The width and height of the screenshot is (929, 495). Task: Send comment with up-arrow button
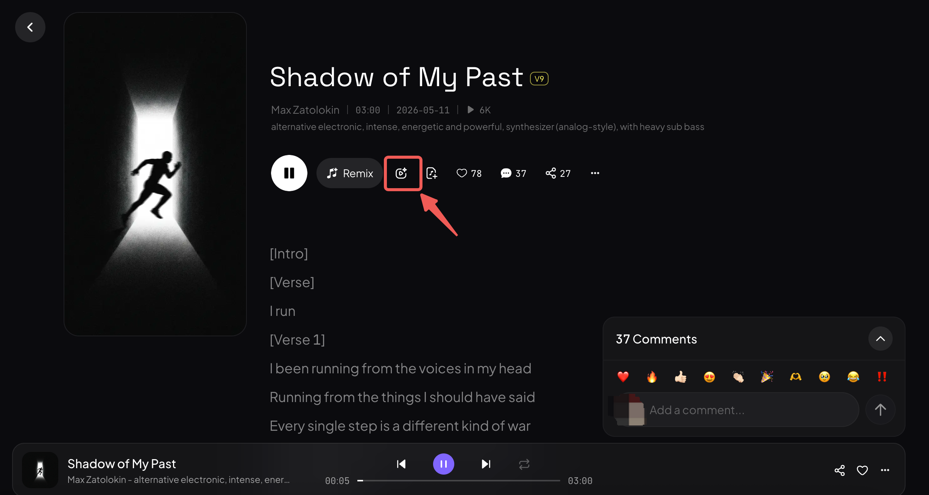tap(881, 410)
